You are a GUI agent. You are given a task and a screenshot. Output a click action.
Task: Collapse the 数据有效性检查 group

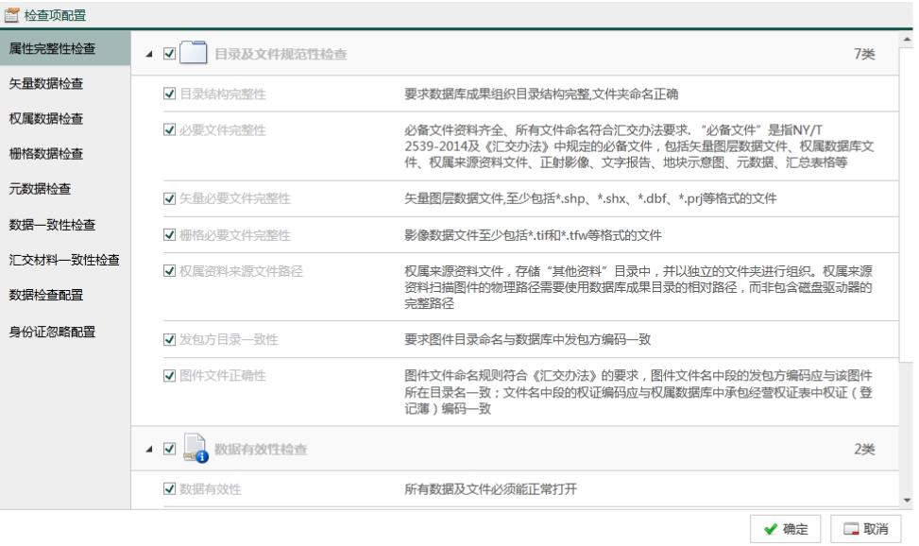149,450
